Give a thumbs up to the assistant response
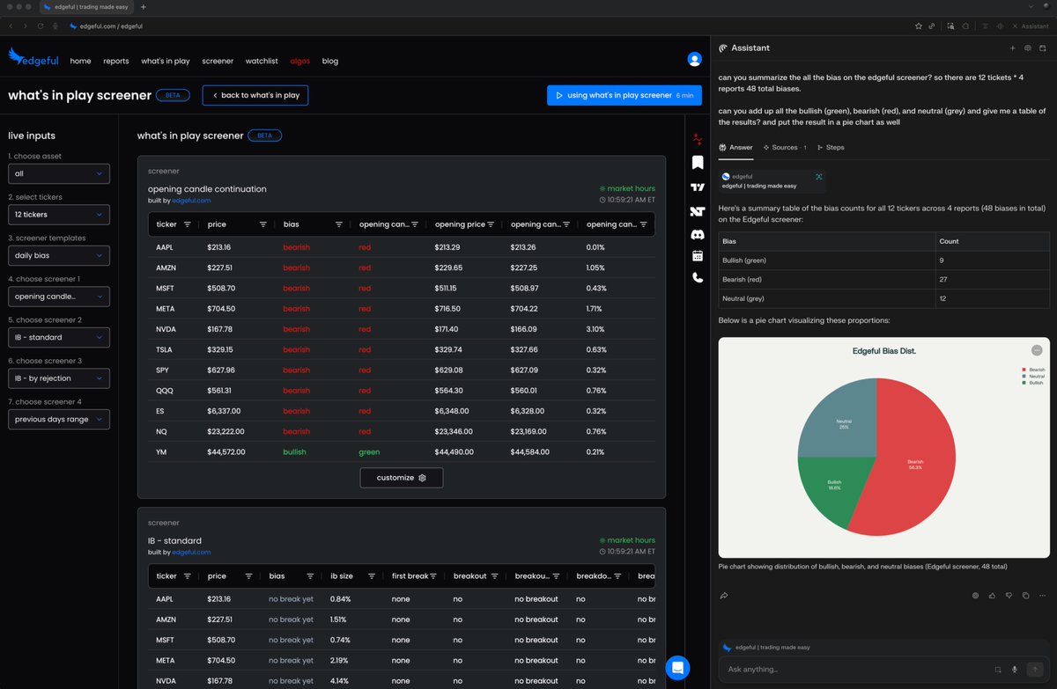The height and width of the screenshot is (689, 1057). [992, 595]
